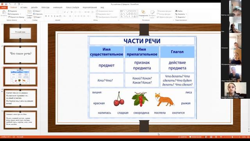
Task: Switch to Slide Sorter view icon
Action: (211, 137)
